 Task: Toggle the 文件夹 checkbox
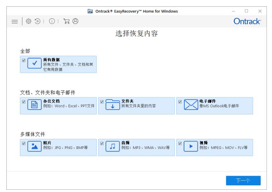(x=102, y=102)
